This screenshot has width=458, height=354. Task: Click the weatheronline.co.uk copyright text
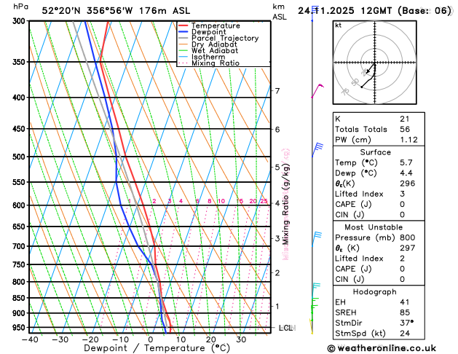(x=382, y=348)
